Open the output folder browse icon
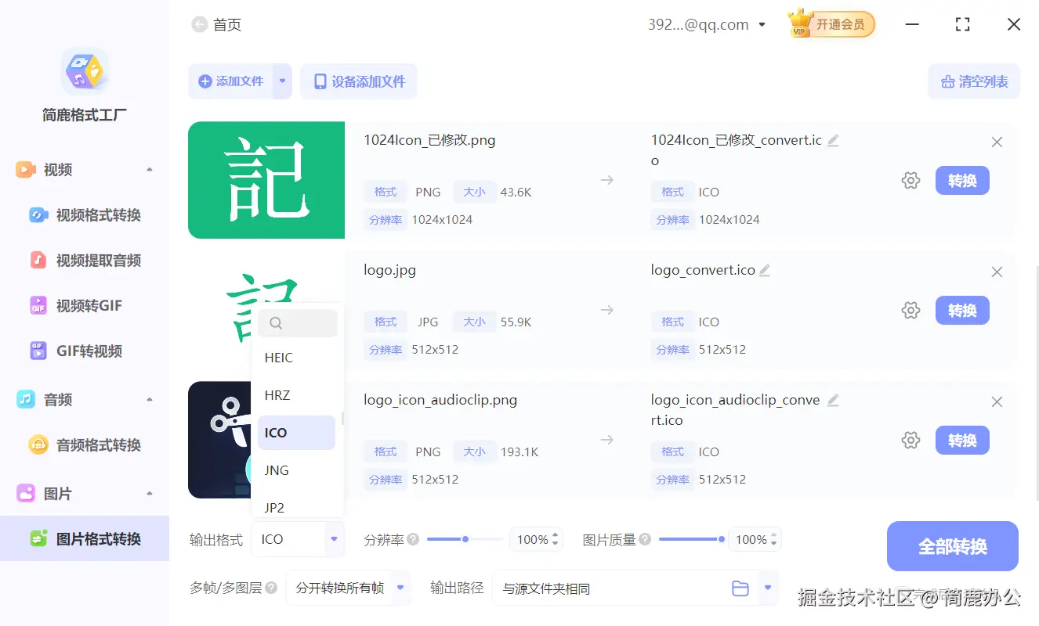This screenshot has height=626, width=1039. [740, 588]
